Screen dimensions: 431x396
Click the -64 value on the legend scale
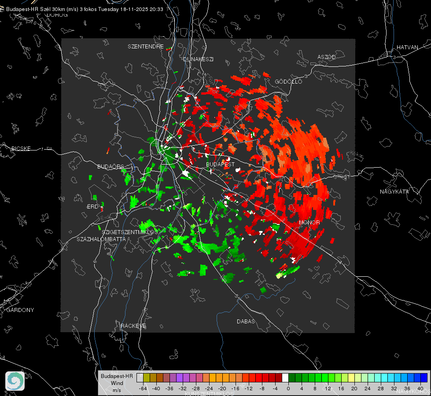click(143, 389)
